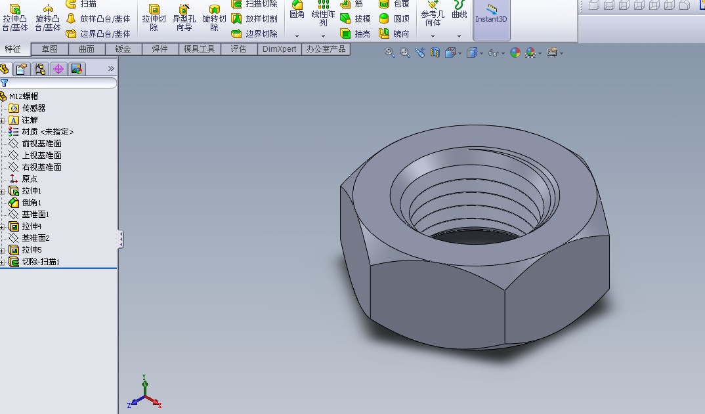
Task: Open the ConfigurationManager panel tab
Action: tap(39, 69)
